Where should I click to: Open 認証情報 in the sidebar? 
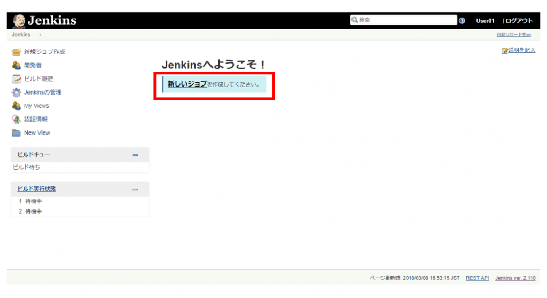[36, 119]
